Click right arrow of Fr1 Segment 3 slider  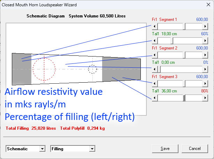[205, 84]
